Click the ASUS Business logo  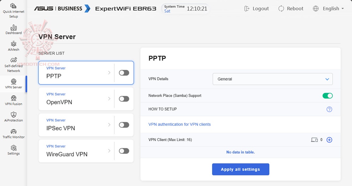tap(62, 8)
